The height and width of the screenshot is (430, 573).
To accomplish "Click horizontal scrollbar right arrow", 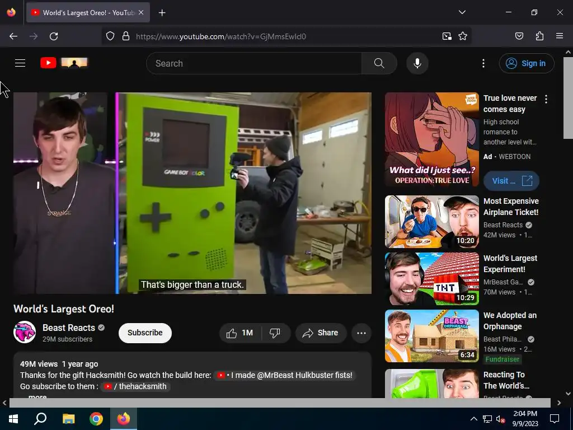I will pos(559,403).
